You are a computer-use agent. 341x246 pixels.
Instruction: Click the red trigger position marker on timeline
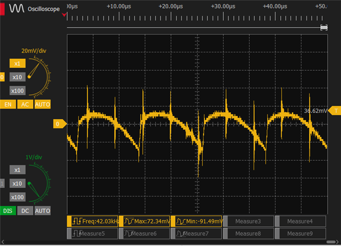click(x=64, y=15)
